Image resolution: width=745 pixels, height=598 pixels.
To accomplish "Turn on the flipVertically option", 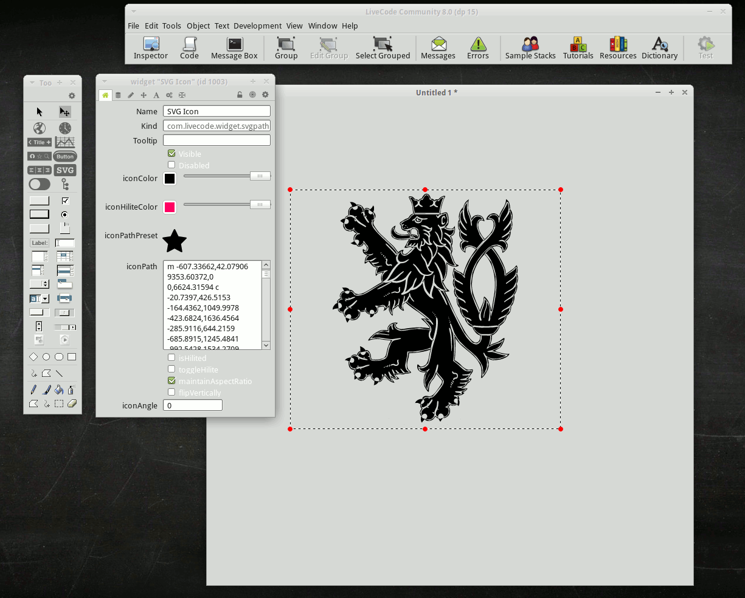I will (x=172, y=393).
